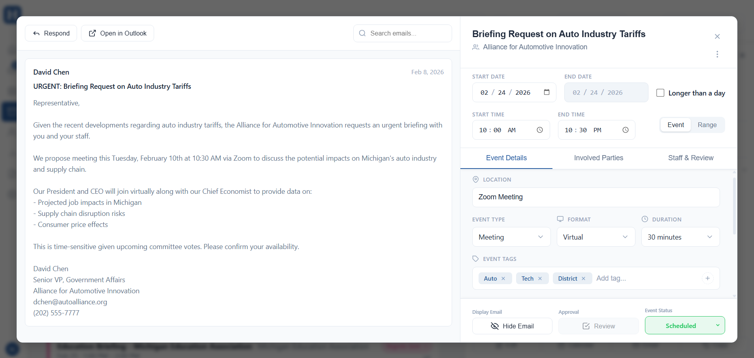Viewport: 754px width, 358px height.
Task: Open the Event Status Scheduled dropdown
Action: (684, 325)
